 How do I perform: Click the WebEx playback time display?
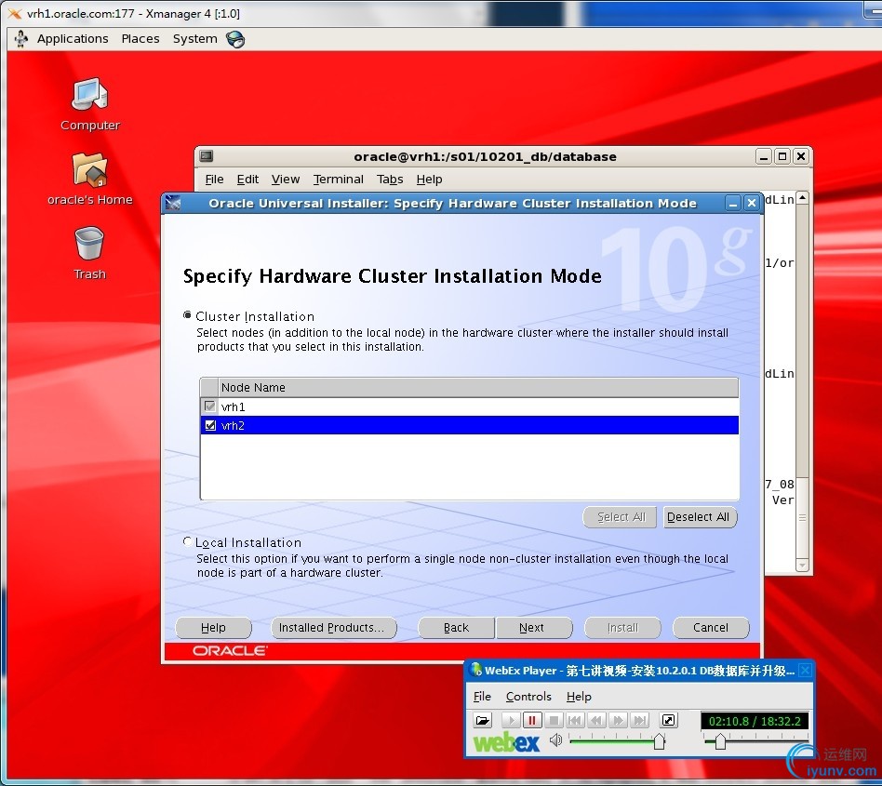(x=755, y=721)
